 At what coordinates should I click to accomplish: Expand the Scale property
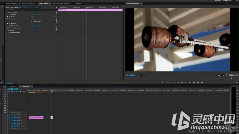click(7, 17)
